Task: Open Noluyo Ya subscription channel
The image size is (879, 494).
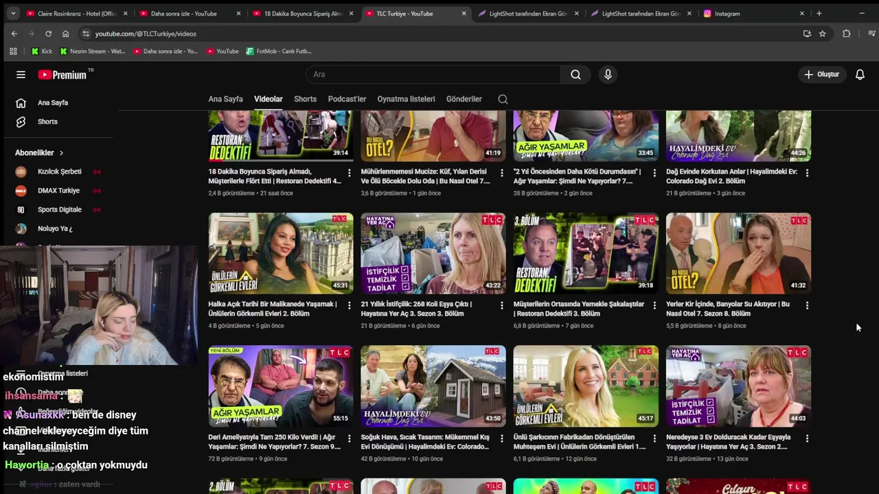Action: (54, 228)
